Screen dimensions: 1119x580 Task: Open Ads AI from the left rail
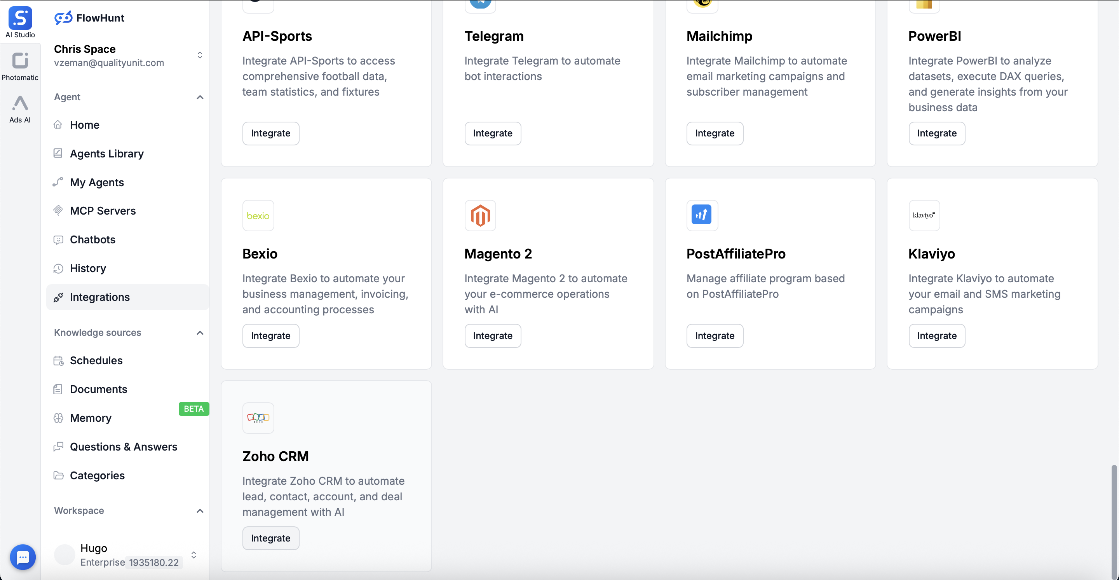click(x=19, y=104)
